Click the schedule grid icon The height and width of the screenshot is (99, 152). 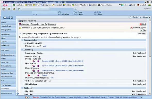[9, 9]
